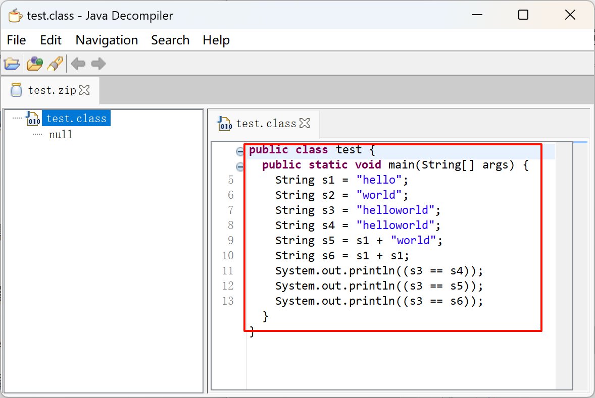
Task: Collapse the main method code block
Action: [x=240, y=166]
